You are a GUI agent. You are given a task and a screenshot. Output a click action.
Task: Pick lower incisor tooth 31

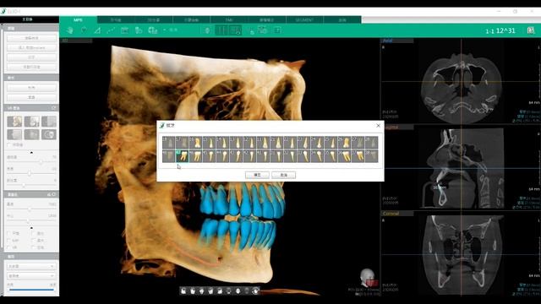(x=276, y=155)
